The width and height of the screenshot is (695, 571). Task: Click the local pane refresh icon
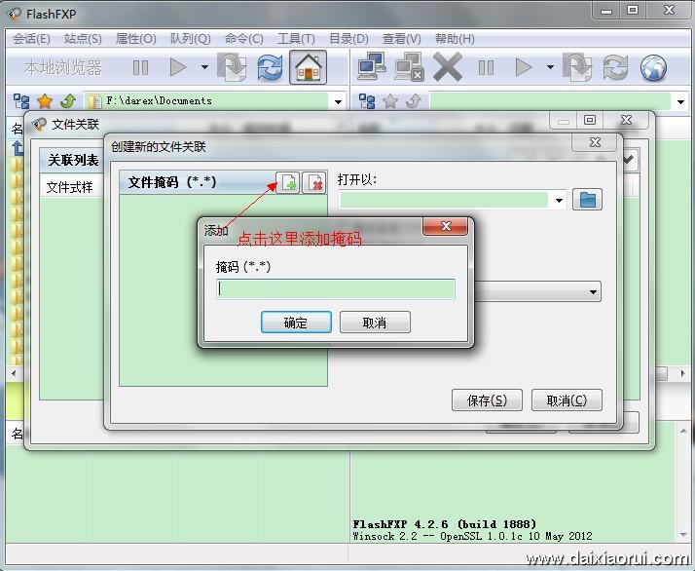click(x=270, y=68)
